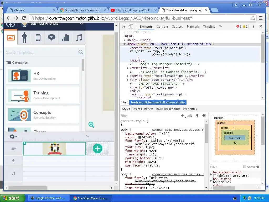
Task: Expand the collapsed script element arrow
Action: pos(128,76)
